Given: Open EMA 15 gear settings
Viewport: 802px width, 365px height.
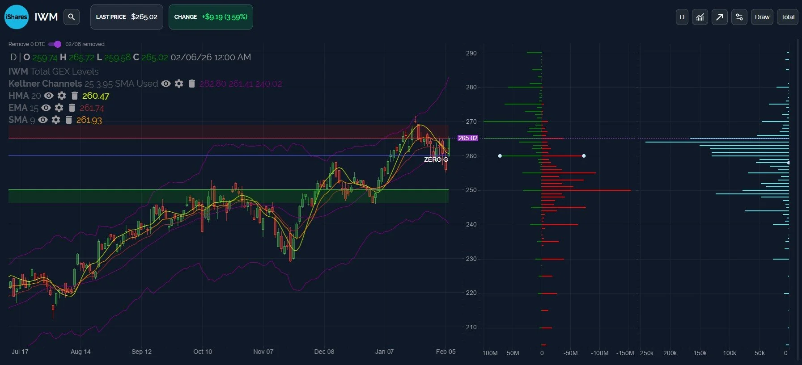Looking at the screenshot, I should [59, 108].
